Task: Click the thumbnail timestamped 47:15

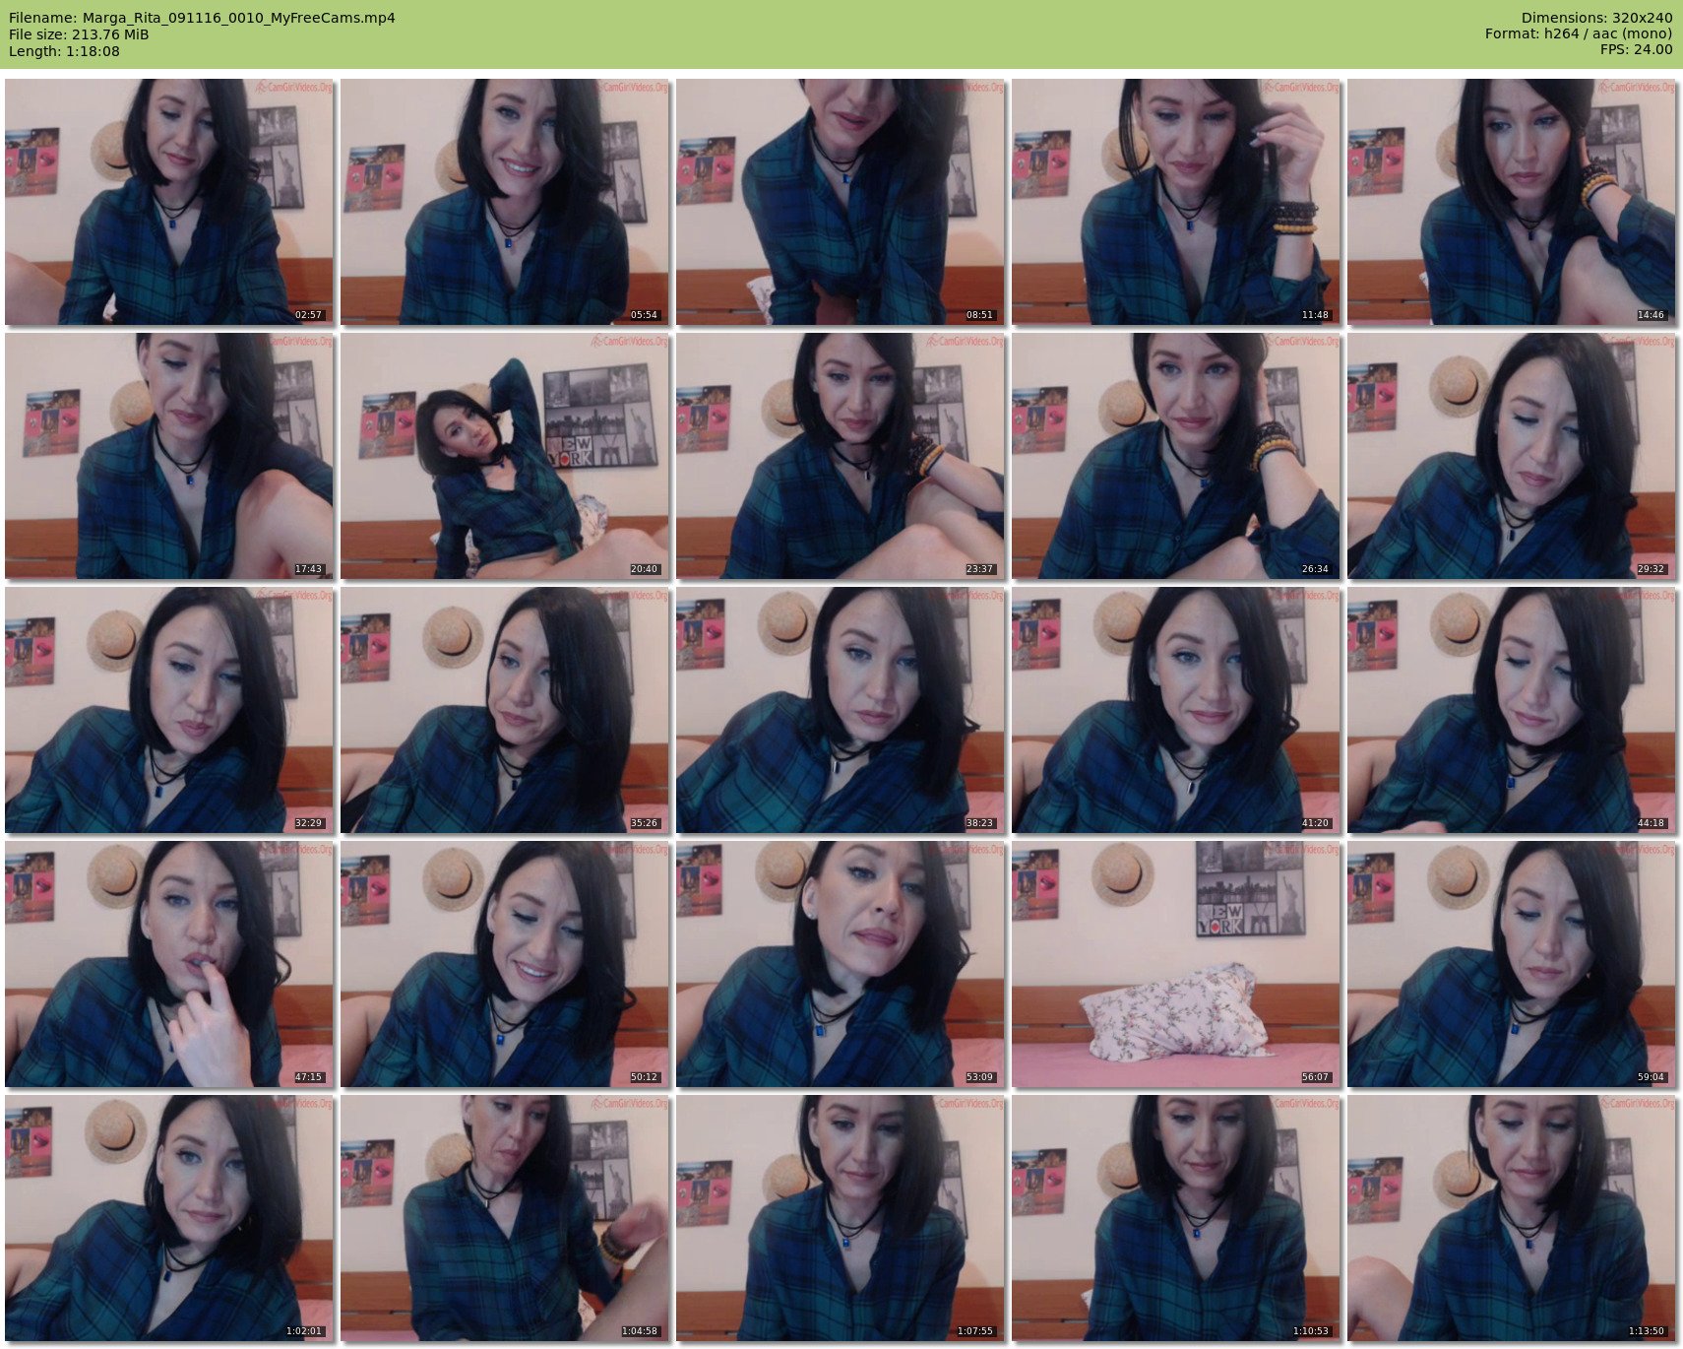Action: [x=168, y=964]
